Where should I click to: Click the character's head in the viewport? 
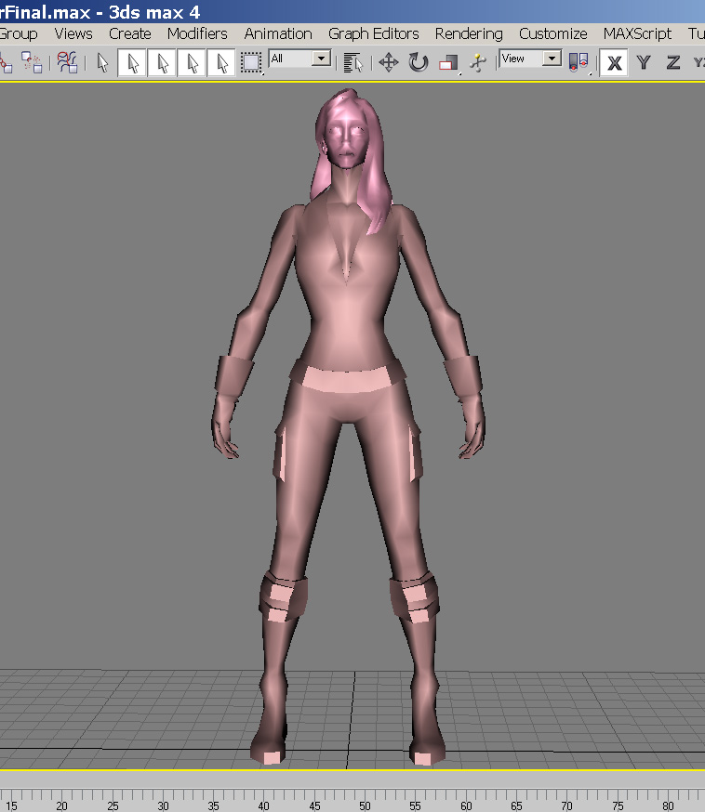(345, 138)
